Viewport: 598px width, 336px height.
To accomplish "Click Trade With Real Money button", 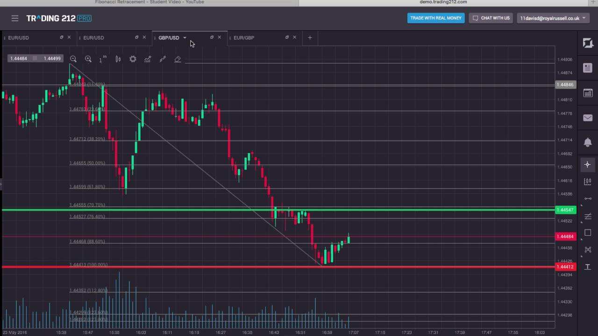I will [436, 18].
